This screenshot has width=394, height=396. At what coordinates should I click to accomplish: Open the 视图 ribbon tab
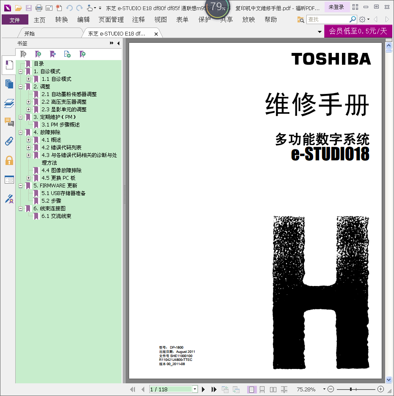coord(160,20)
